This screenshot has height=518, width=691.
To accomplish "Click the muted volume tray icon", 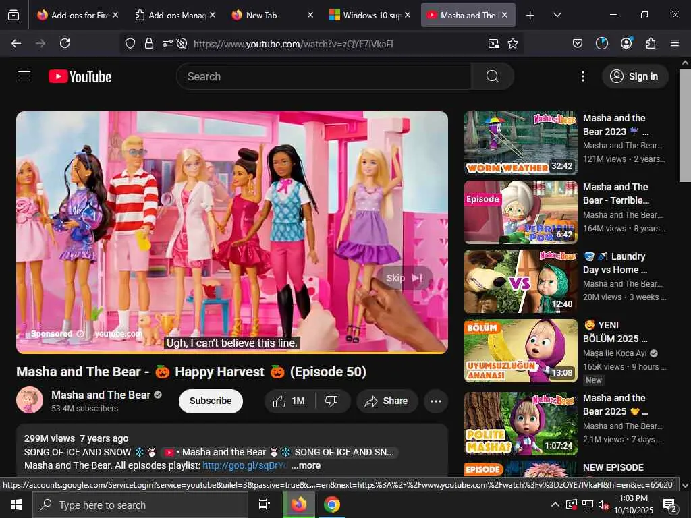I will [604, 505].
